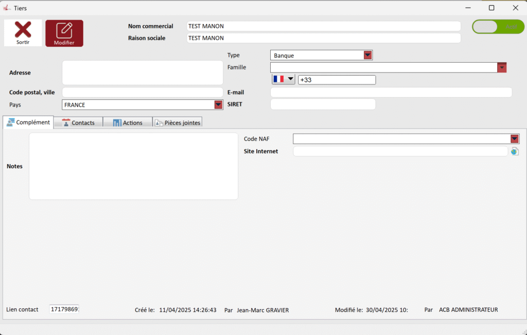Maximize the Tiers window
527x335 pixels.
491,8
